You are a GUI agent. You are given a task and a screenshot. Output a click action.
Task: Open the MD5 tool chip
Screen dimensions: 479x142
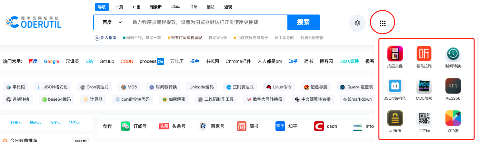pos(129,87)
